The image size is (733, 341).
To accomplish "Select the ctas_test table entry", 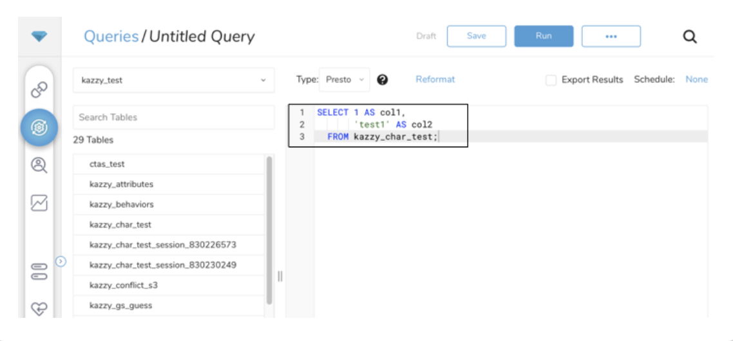I will [107, 164].
